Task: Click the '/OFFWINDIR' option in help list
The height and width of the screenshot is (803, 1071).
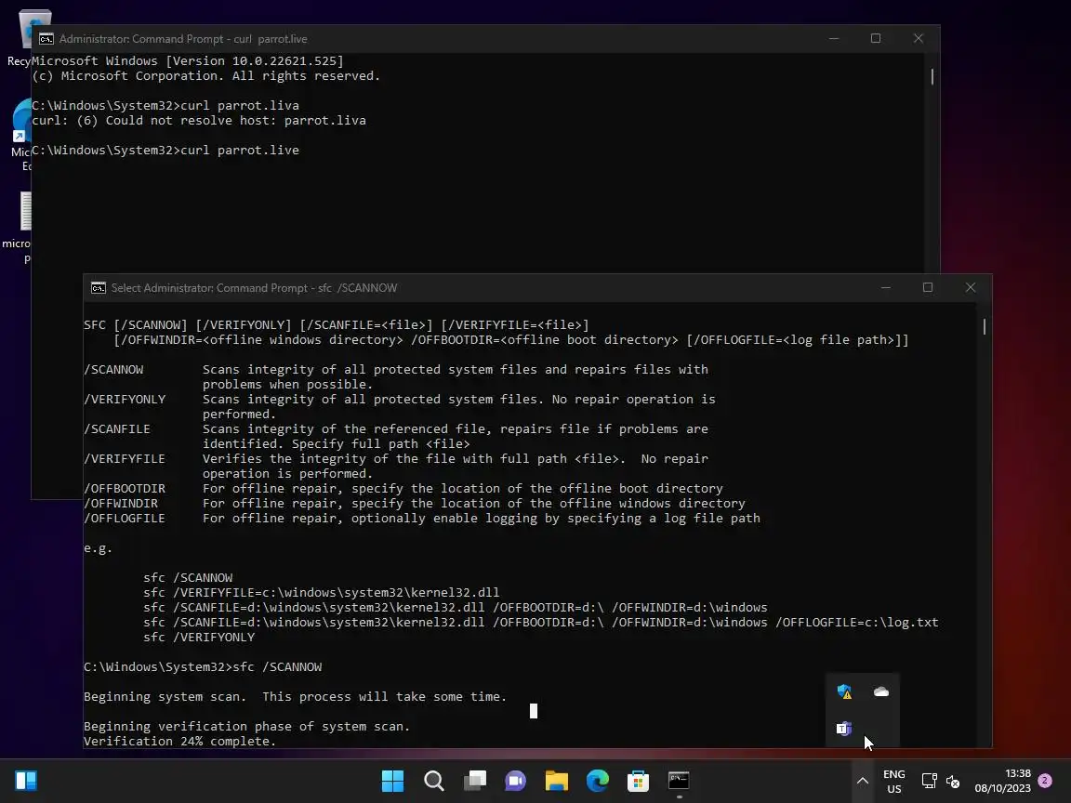Action: (121, 504)
